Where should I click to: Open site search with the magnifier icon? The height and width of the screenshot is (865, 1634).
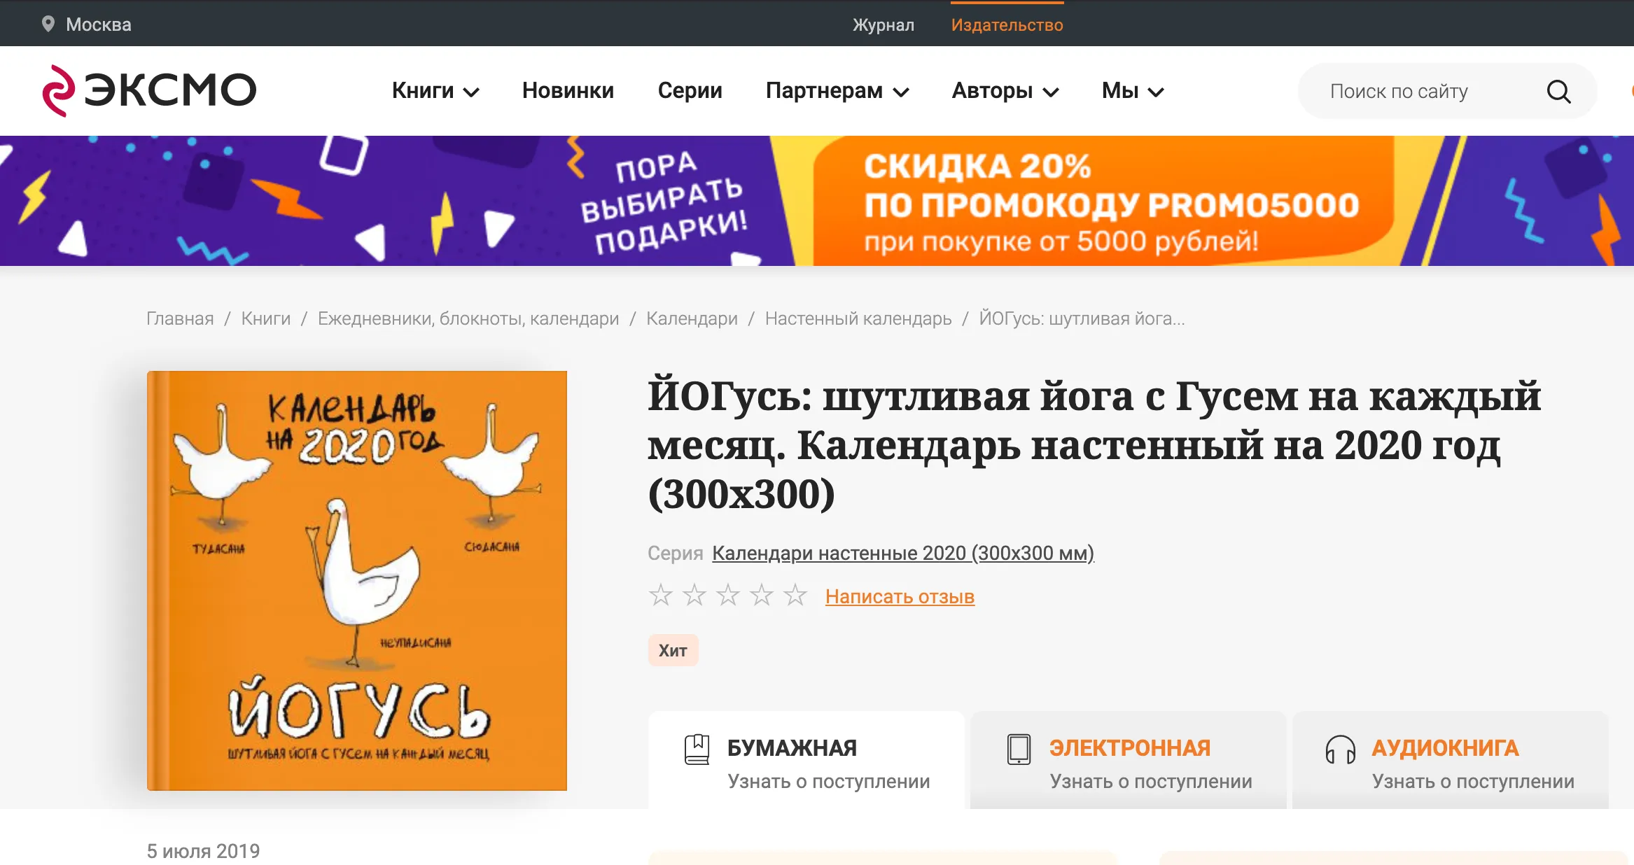click(1559, 90)
